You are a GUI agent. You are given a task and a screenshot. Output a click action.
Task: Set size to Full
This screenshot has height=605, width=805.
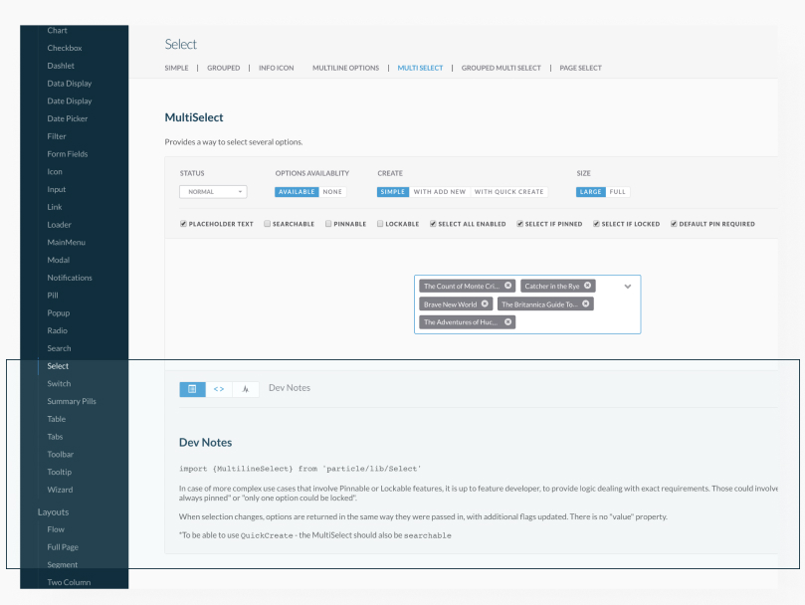tap(617, 192)
